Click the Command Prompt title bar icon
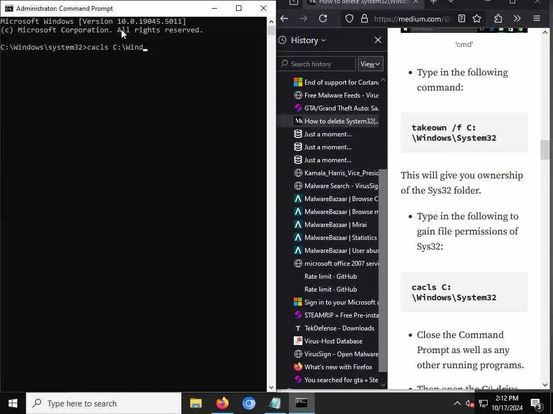The image size is (553, 414). pyautogui.click(x=9, y=9)
